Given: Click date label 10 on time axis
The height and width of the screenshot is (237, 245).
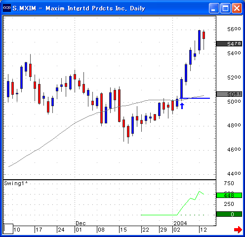Looking at the screenshot, I should point(17,230).
